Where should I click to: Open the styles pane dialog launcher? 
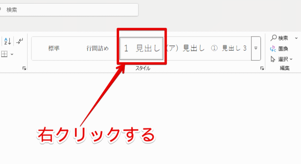pos(262,68)
